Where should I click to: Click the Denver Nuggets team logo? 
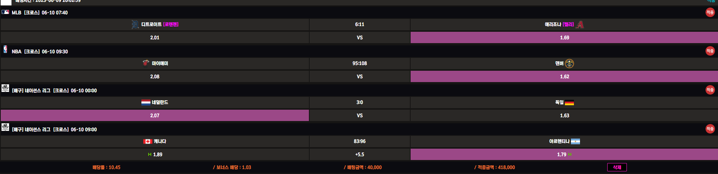tap(569, 64)
